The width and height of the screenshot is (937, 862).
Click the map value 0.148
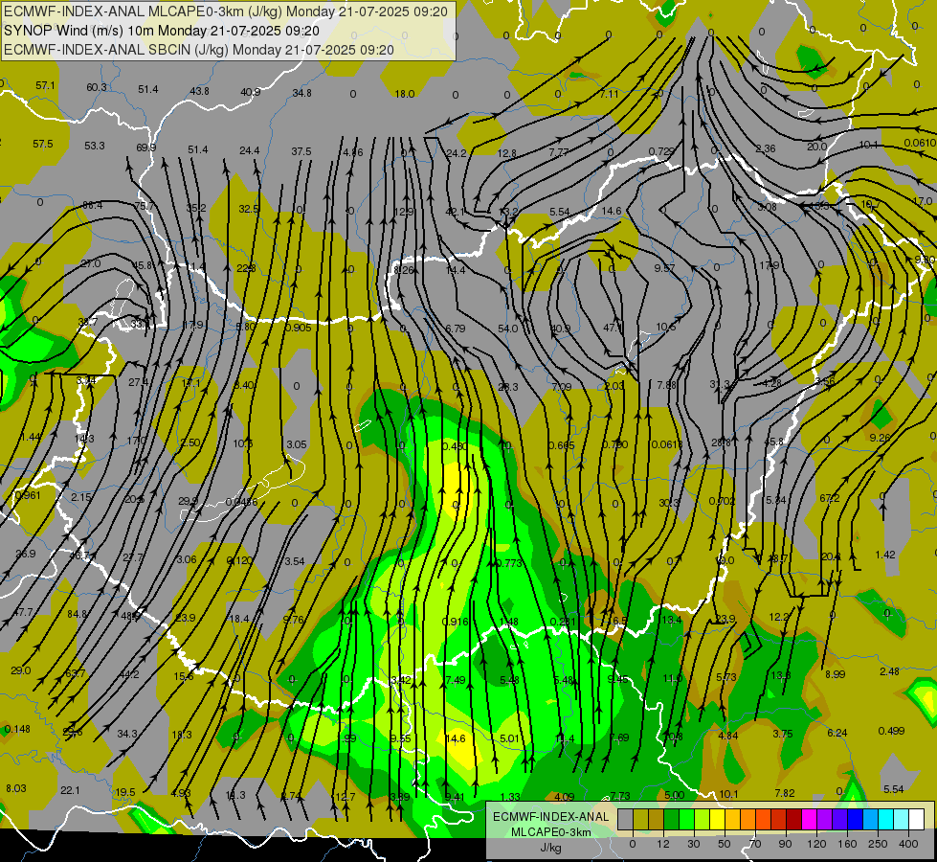[17, 729]
